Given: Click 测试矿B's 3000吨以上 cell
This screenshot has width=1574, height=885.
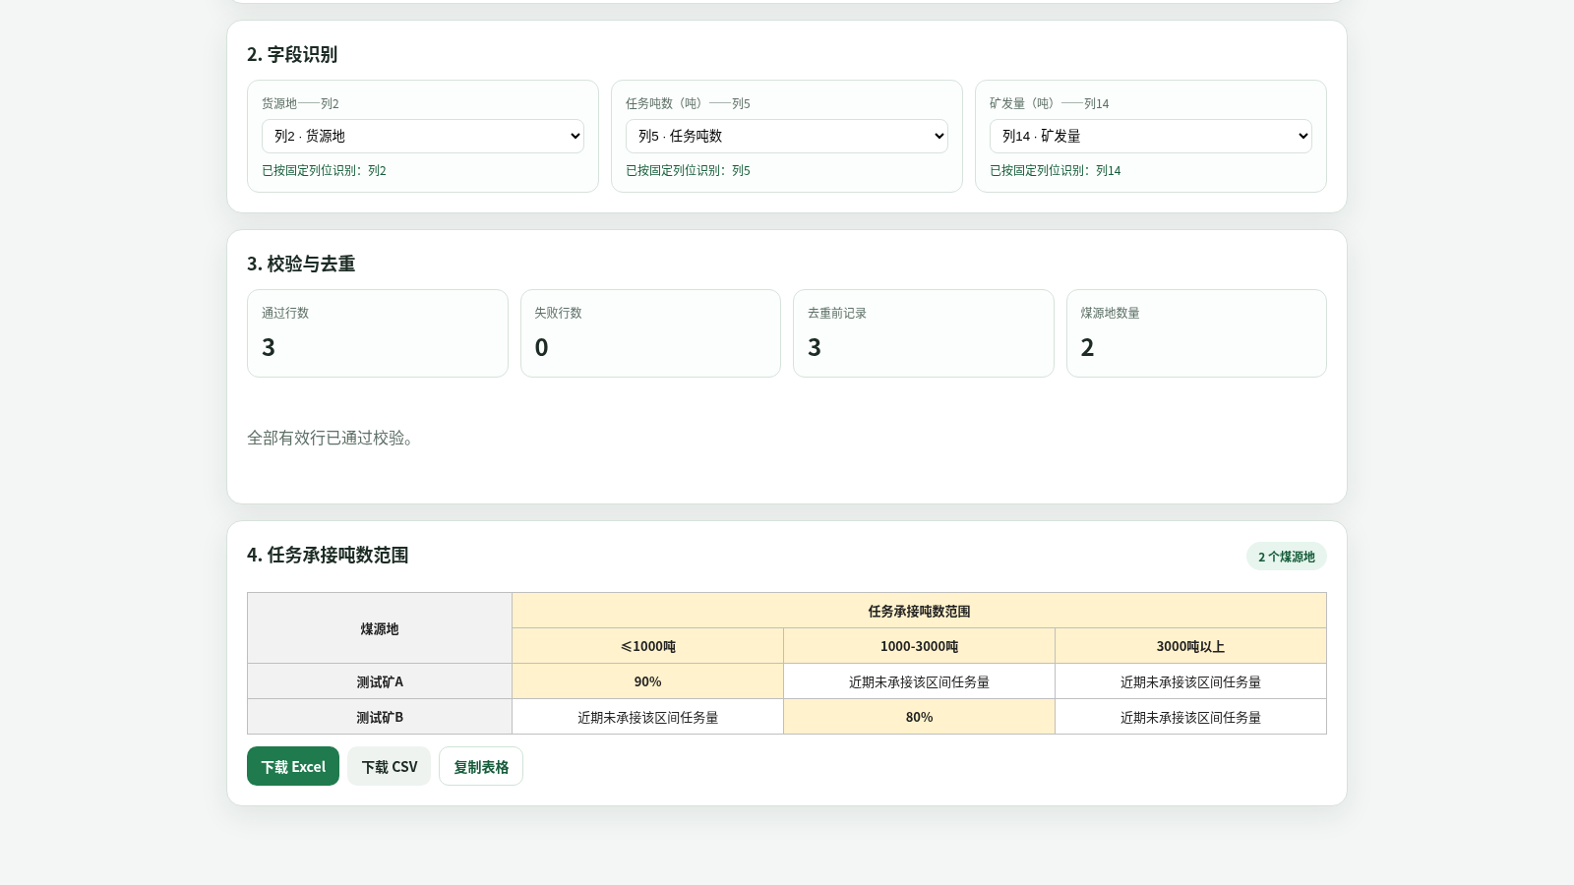Looking at the screenshot, I should pyautogui.click(x=1190, y=717).
